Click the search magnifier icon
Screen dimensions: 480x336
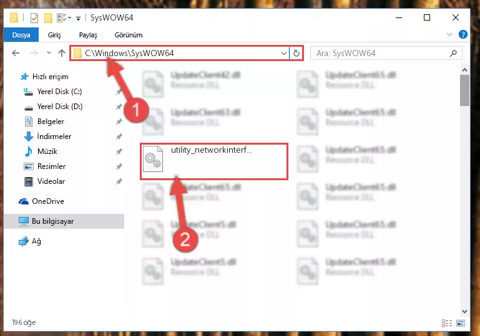pos(453,53)
